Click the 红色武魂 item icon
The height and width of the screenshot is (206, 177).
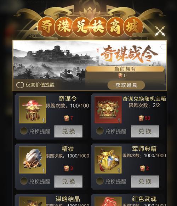[x=108, y=201]
